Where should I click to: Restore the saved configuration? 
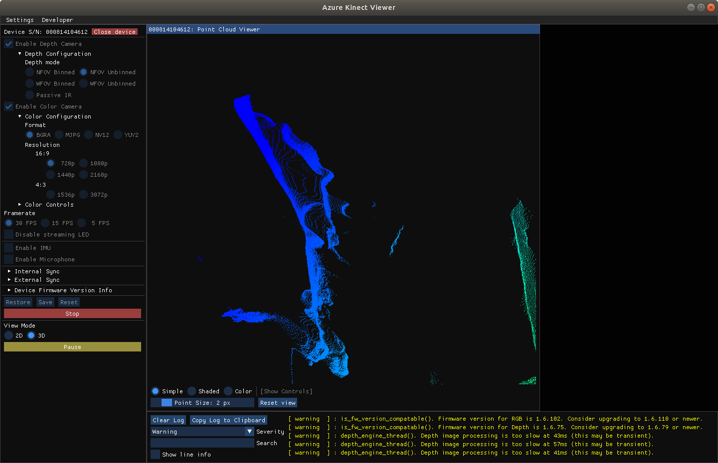18,302
